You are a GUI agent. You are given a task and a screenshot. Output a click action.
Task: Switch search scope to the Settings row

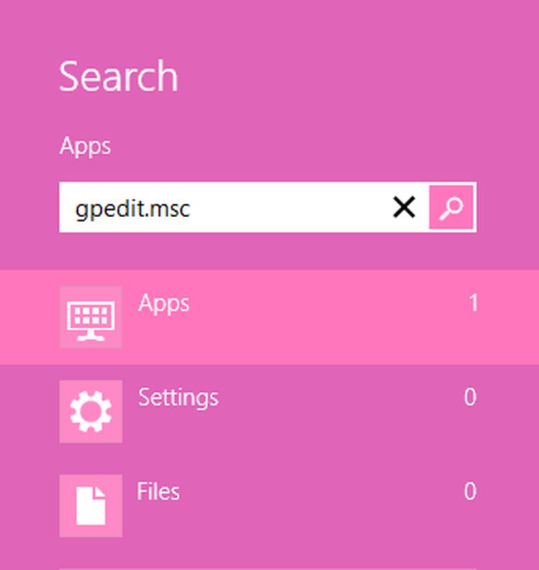click(269, 412)
